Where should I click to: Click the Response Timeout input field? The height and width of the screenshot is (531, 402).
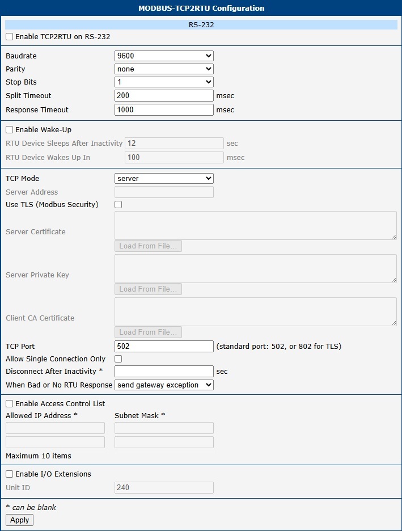164,109
